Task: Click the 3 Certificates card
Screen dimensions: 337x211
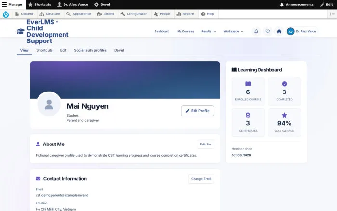Action: point(248,122)
